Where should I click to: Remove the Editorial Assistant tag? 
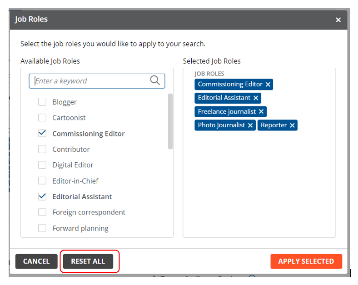(256, 98)
